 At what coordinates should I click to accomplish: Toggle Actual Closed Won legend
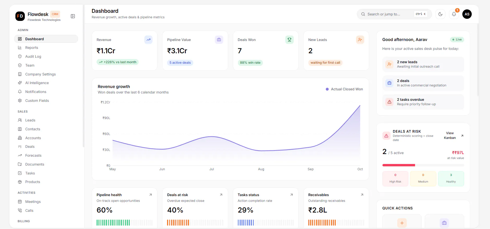[344, 89]
